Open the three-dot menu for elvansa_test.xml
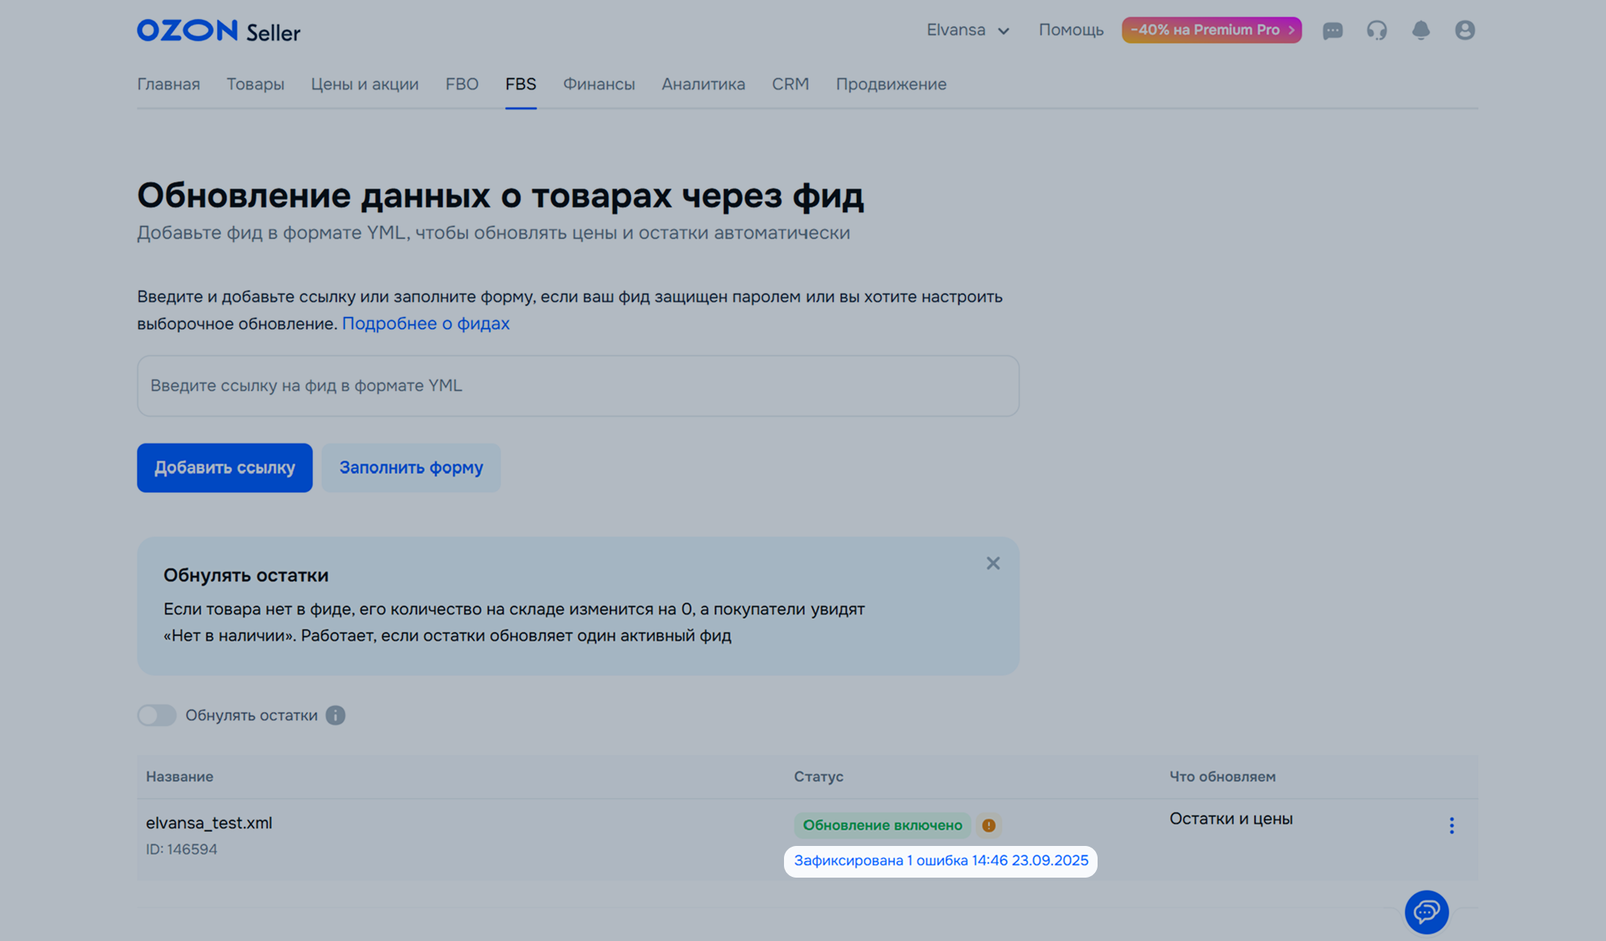The image size is (1606, 941). pyautogui.click(x=1451, y=825)
